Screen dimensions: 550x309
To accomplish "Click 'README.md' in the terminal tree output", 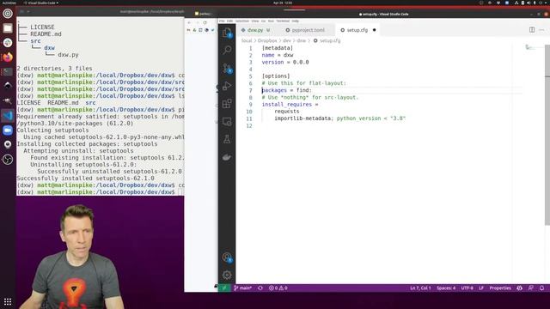I will point(46,34).
